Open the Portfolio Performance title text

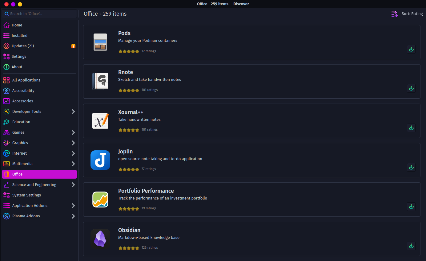coord(146,191)
